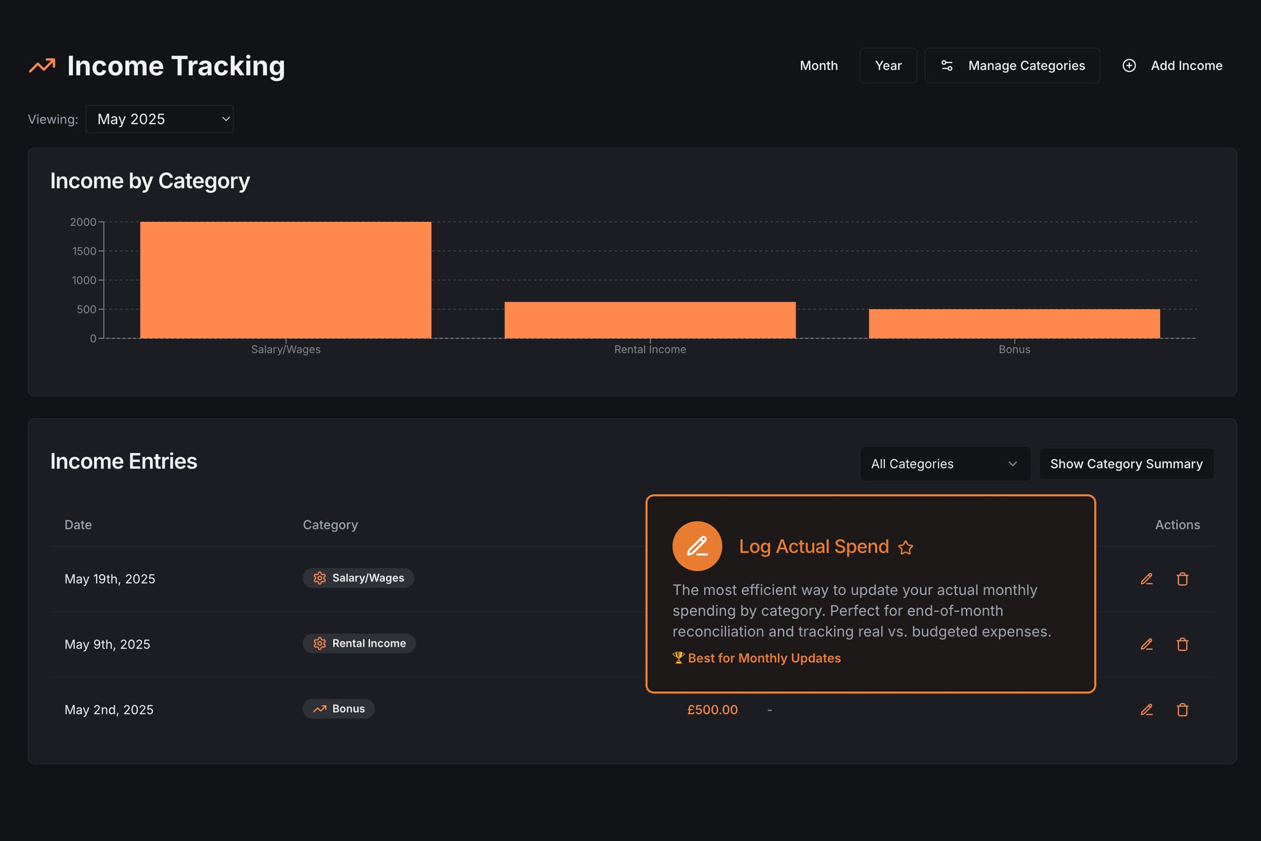Image resolution: width=1261 pixels, height=841 pixels.
Task: Click the Best for Monthly Updates label
Action: [x=763, y=658]
